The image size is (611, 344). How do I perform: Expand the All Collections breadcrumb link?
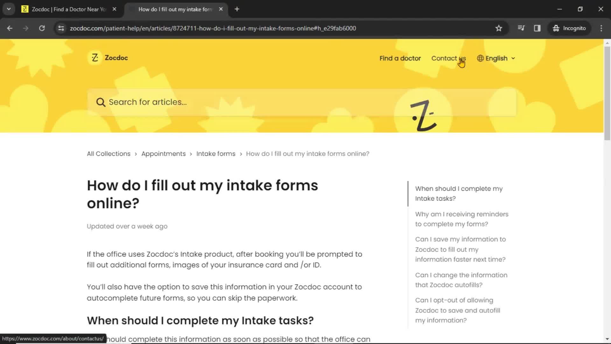pos(109,153)
